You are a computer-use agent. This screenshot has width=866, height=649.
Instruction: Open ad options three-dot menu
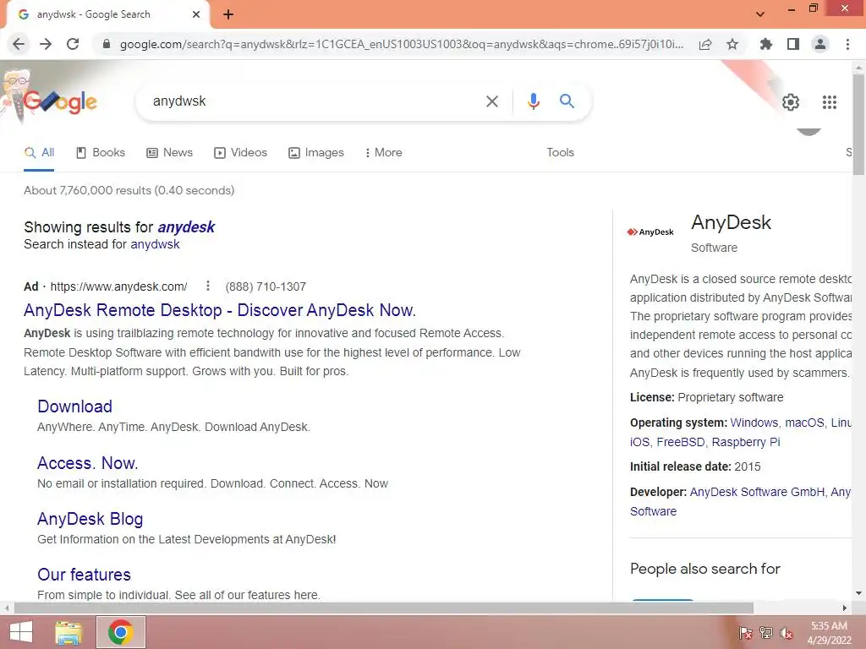tap(208, 286)
